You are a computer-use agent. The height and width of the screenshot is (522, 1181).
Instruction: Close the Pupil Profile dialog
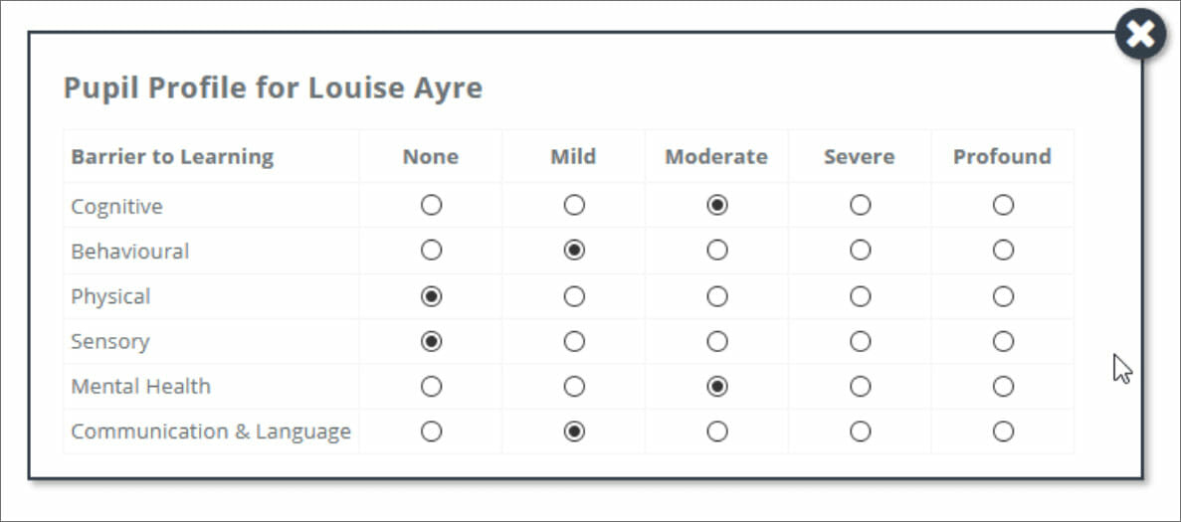pos(1140,34)
